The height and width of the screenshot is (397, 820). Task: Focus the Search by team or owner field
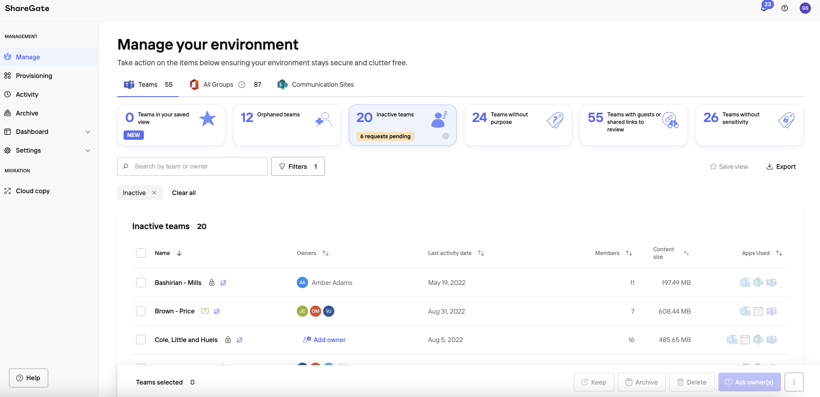(192, 166)
